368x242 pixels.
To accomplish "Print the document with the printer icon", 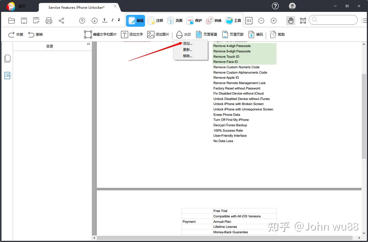I will pos(49,20).
